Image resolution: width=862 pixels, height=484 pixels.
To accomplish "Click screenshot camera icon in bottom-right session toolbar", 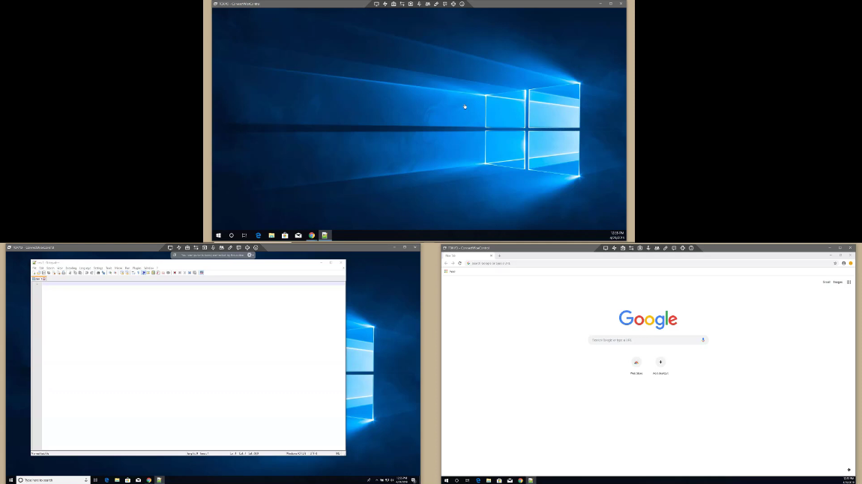I will point(640,248).
